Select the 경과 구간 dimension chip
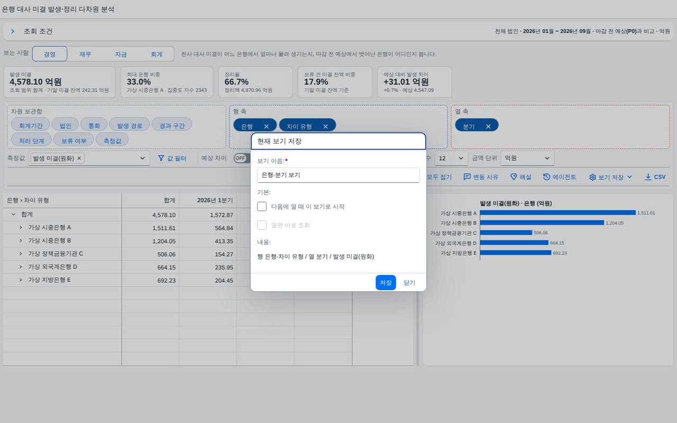677x423 pixels. coord(172,125)
